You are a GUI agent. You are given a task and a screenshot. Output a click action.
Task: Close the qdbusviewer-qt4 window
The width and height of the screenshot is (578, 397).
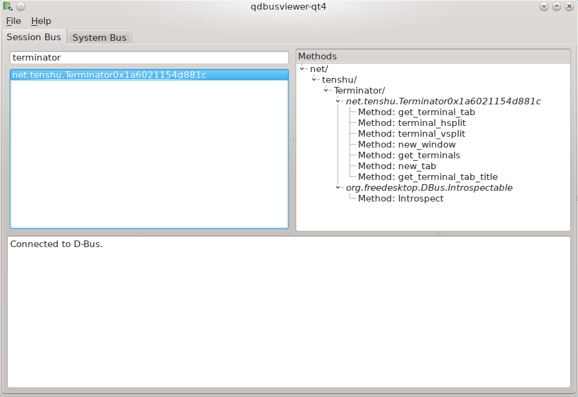pyautogui.click(x=569, y=6)
